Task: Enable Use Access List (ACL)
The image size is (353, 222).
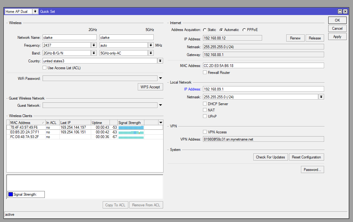Action: [x=44, y=68]
